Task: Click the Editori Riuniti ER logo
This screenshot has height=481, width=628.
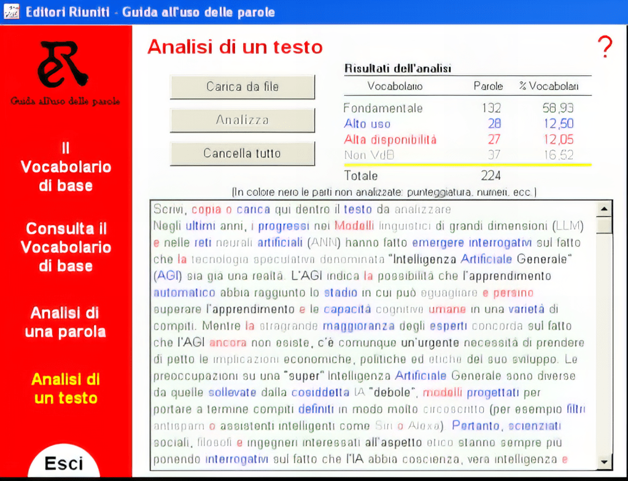Action: [x=66, y=64]
